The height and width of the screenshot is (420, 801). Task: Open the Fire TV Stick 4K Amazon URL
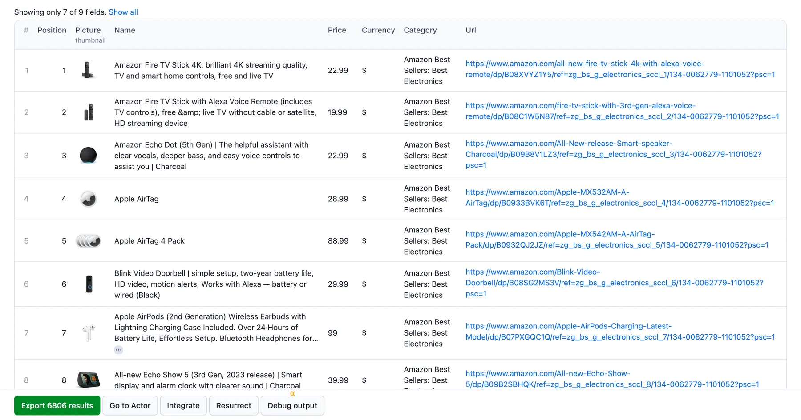(620, 69)
